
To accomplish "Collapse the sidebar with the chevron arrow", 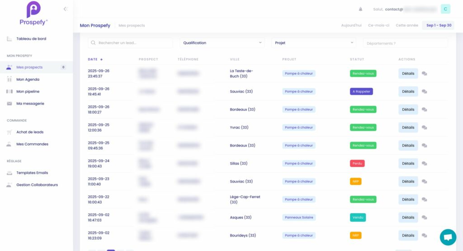I will pyautogui.click(x=65, y=9).
